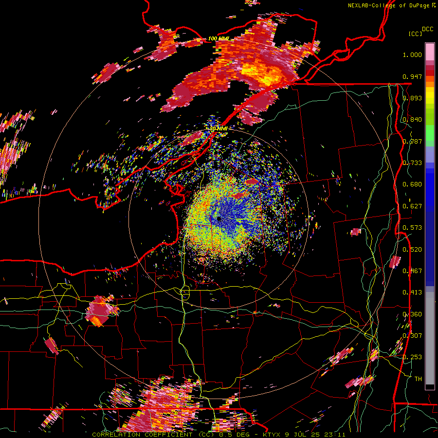The width and height of the screenshot is (438, 438).
Task: Click the 9 JUL 25 date in the footer
Action: 303,435
